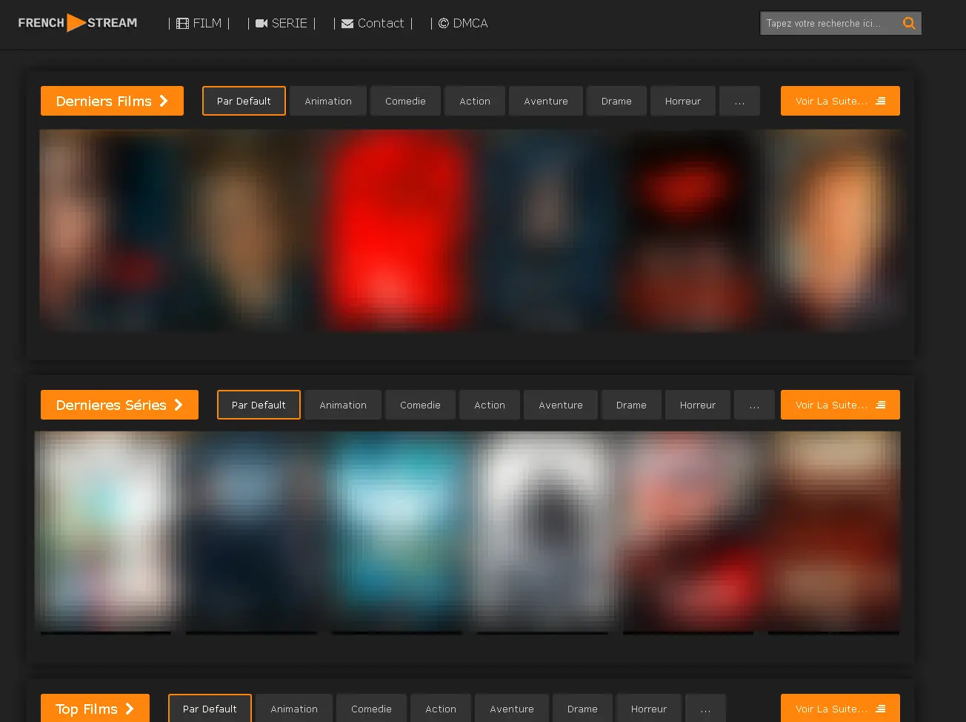Expand more genres in Top Films
Screen dimensions: 966x722
click(x=705, y=709)
